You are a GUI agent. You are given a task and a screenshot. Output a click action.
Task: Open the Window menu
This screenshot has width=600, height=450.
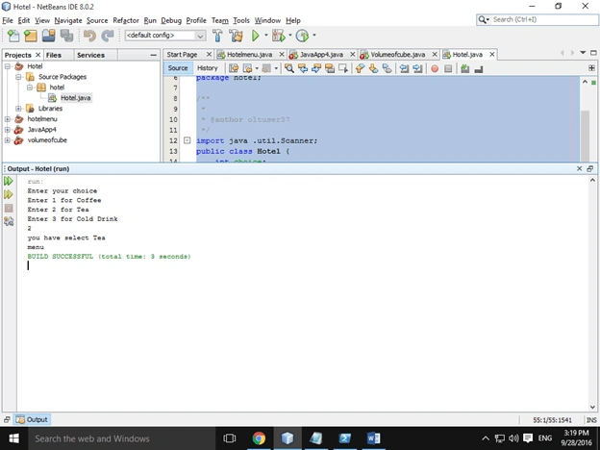[267, 20]
